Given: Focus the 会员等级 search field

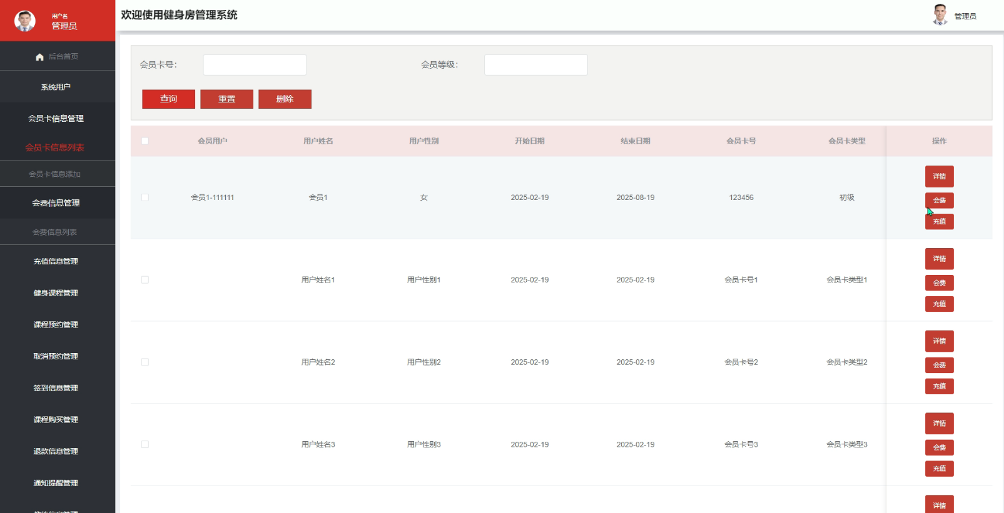Looking at the screenshot, I should 536,65.
